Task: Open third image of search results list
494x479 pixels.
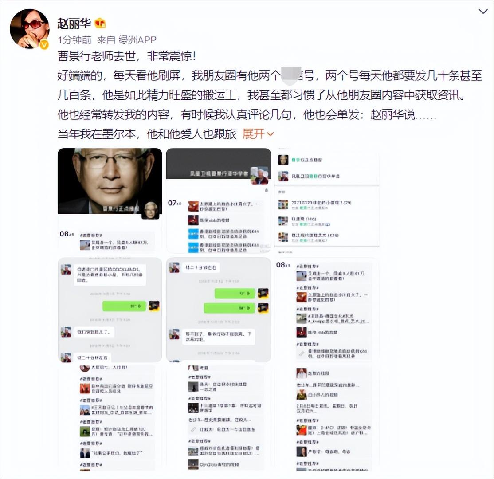Action: 327,200
